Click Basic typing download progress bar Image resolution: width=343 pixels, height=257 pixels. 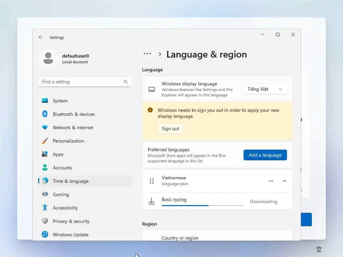pyautogui.click(x=202, y=205)
